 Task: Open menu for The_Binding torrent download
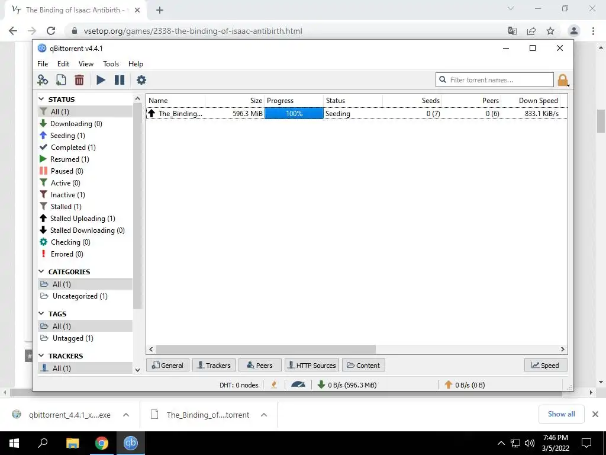(264, 415)
